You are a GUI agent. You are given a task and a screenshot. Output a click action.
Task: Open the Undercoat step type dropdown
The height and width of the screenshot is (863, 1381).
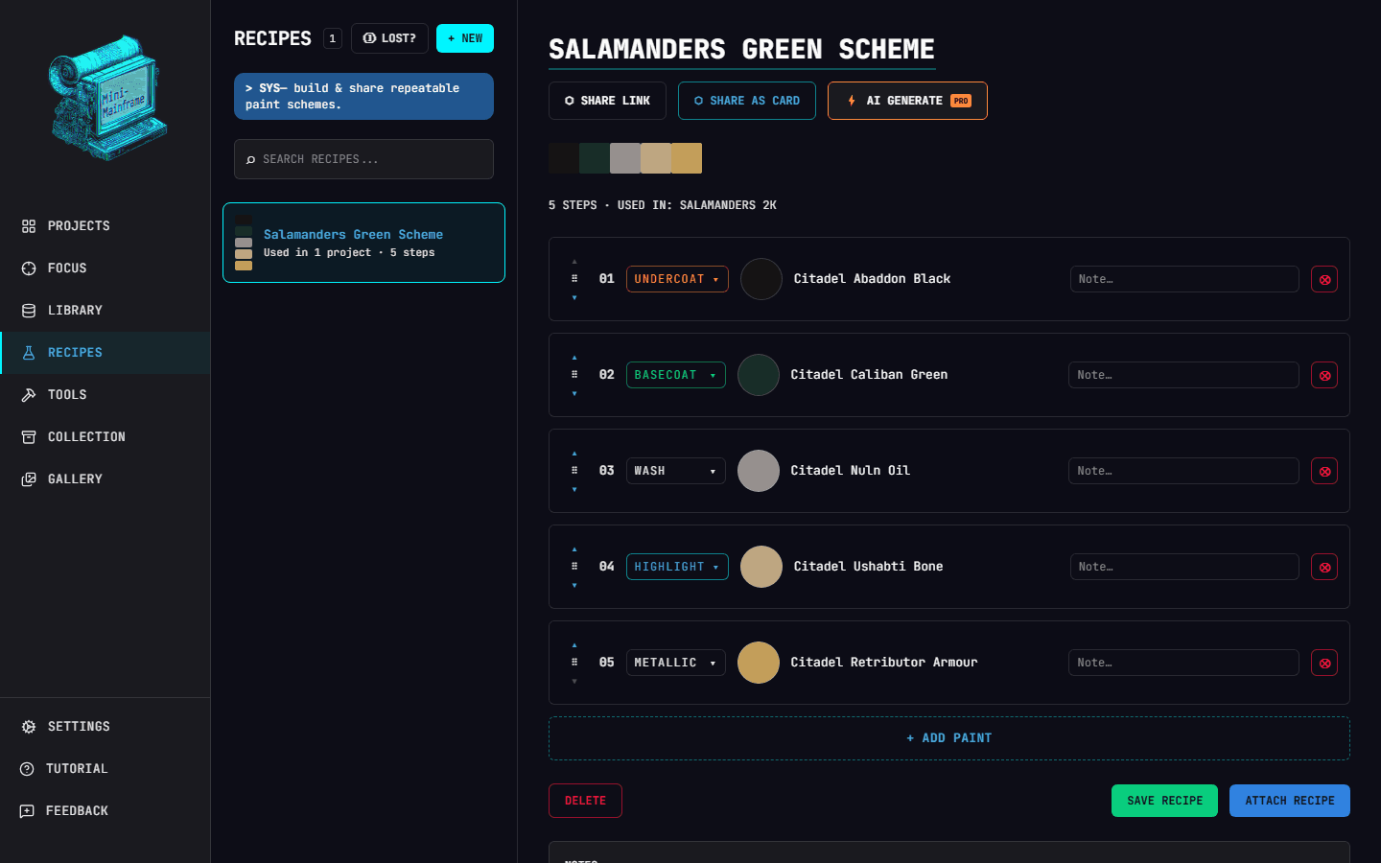coord(677,279)
